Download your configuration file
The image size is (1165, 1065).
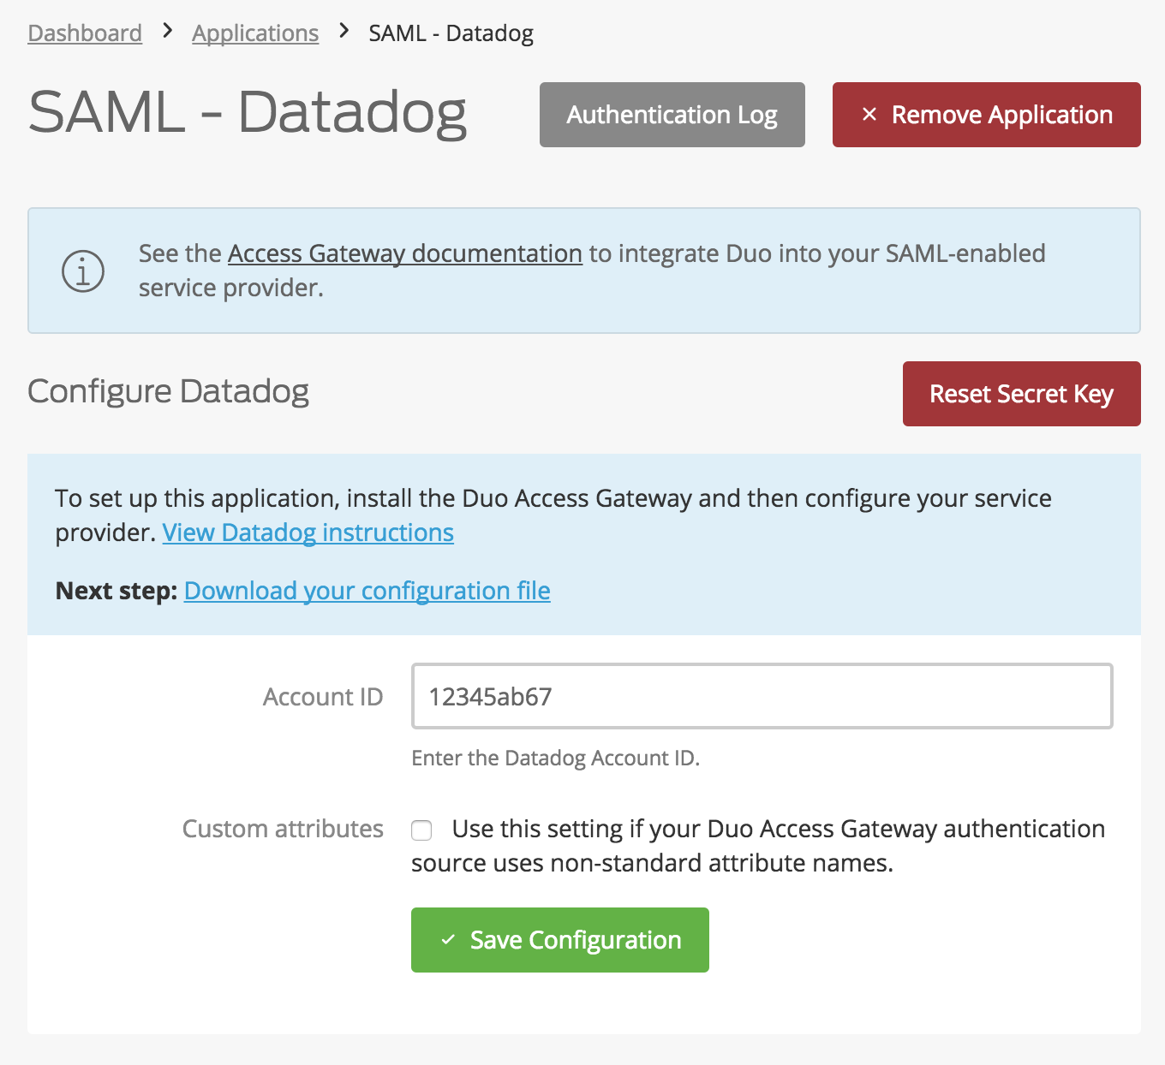point(367,591)
